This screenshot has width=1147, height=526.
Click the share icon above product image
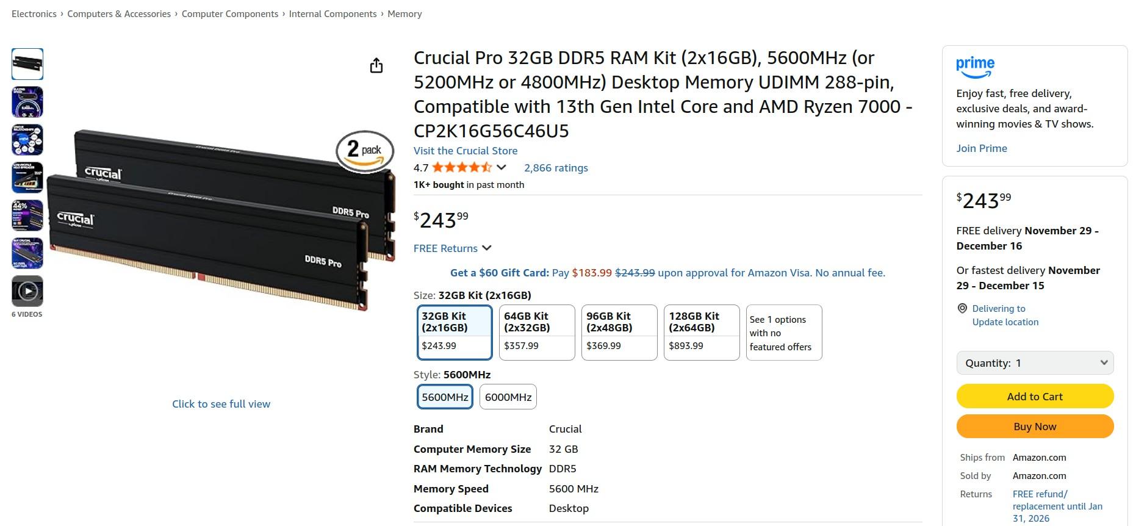376,65
